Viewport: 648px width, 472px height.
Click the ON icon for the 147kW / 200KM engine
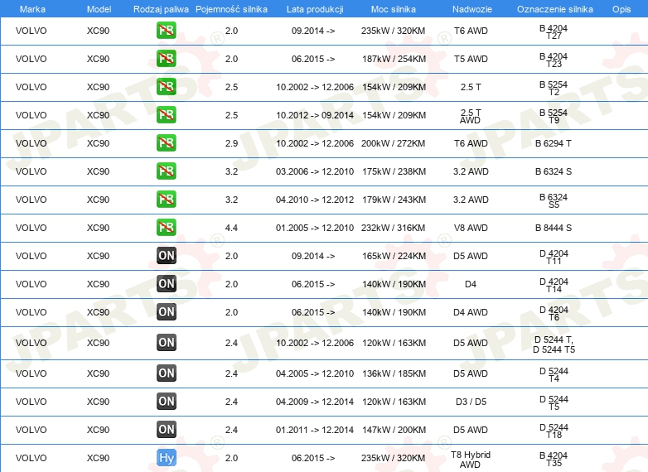click(x=166, y=430)
